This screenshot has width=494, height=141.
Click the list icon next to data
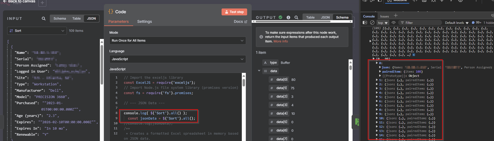tap(265, 71)
